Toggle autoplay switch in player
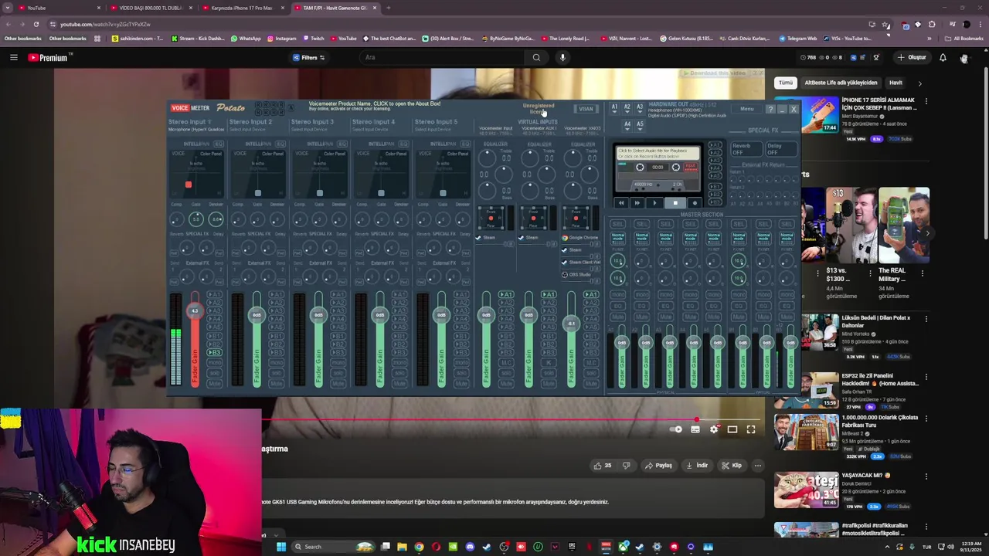The image size is (989, 556). click(x=676, y=429)
